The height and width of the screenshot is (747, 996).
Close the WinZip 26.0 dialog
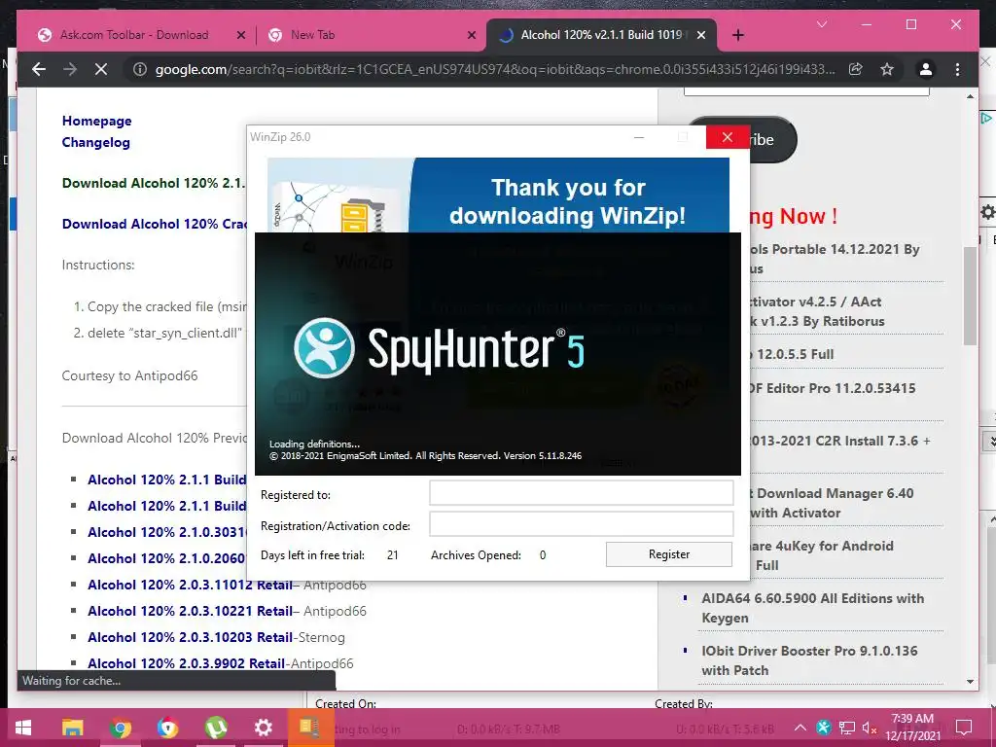point(728,137)
